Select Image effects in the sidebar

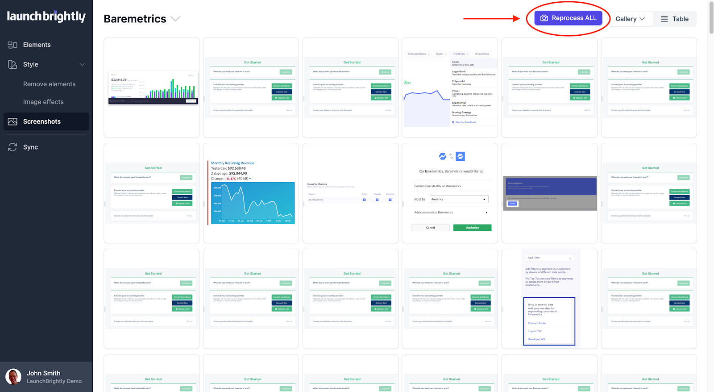pos(43,102)
